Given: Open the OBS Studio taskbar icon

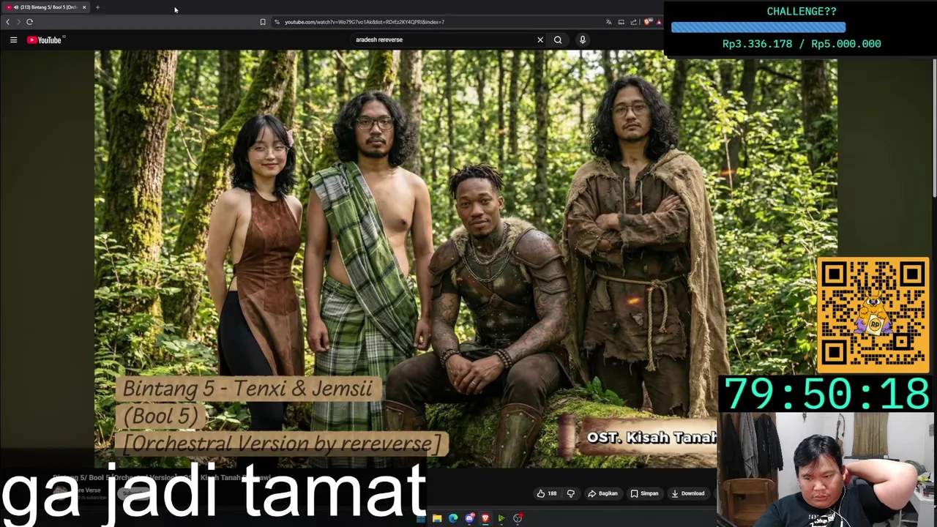Looking at the screenshot, I should point(518,518).
